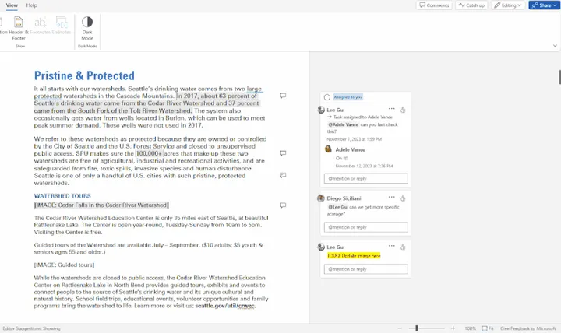
Task: Follow the seattle.gov/util/crwec link
Action: click(x=228, y=306)
